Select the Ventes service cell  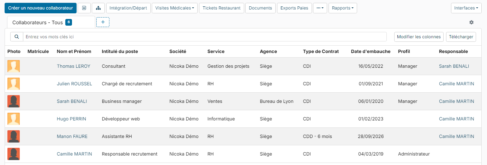(215, 101)
